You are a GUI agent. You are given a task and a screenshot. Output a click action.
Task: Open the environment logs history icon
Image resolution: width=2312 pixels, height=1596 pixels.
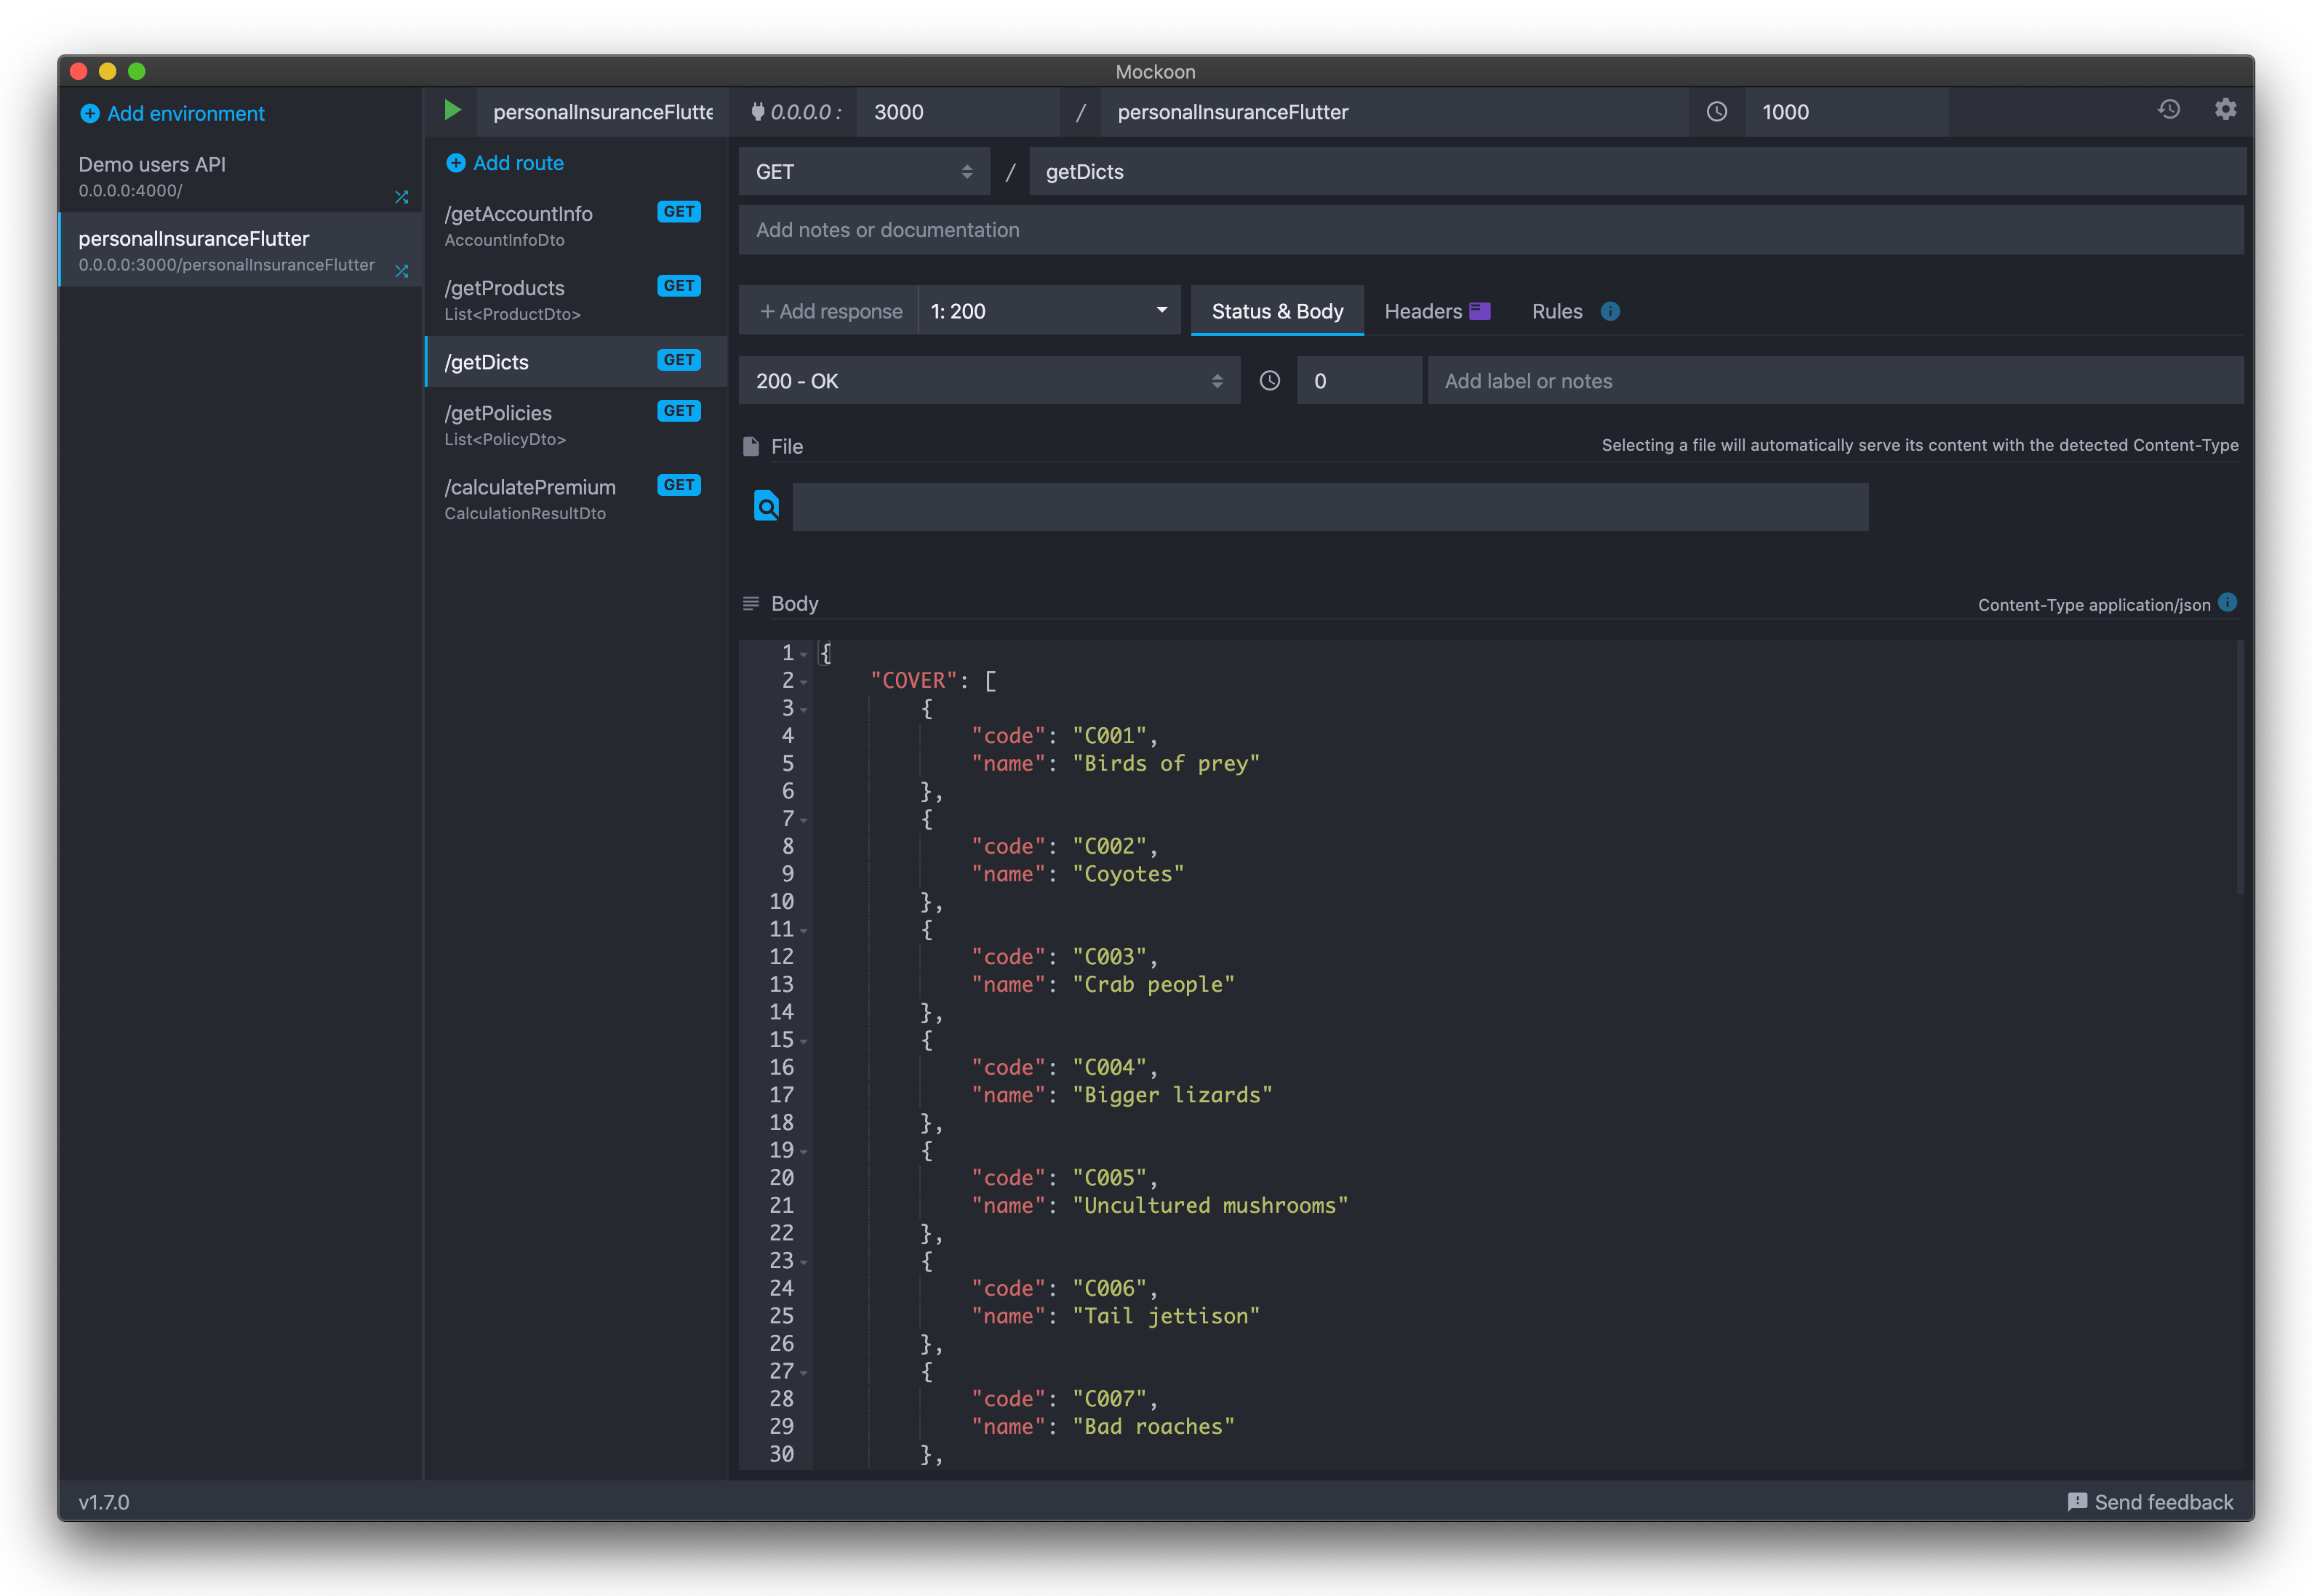2168,110
